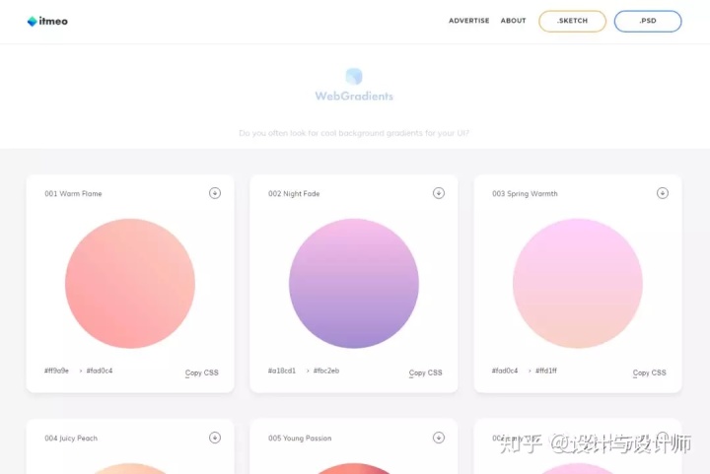710x474 pixels.
Task: Download the 005 Young Passion gradient
Action: pyautogui.click(x=438, y=438)
